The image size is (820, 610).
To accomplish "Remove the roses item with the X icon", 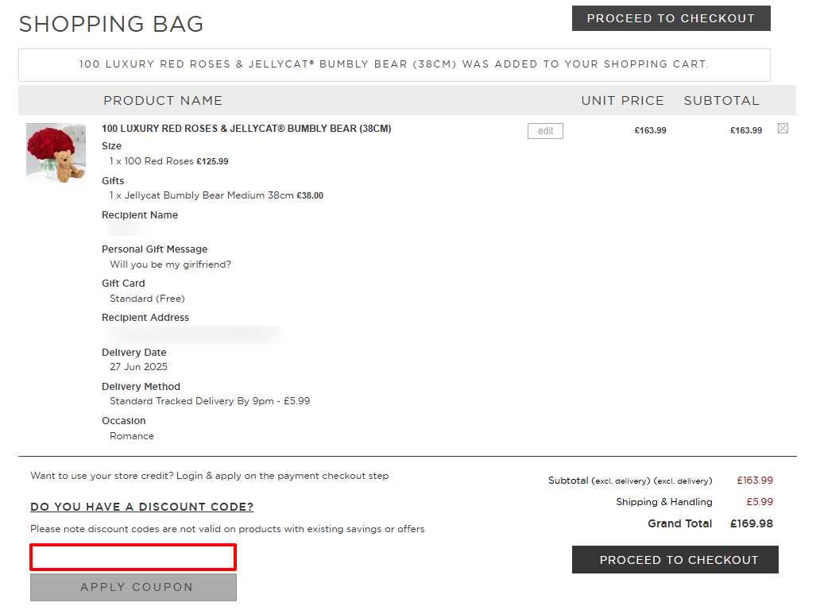I will pyautogui.click(x=783, y=129).
